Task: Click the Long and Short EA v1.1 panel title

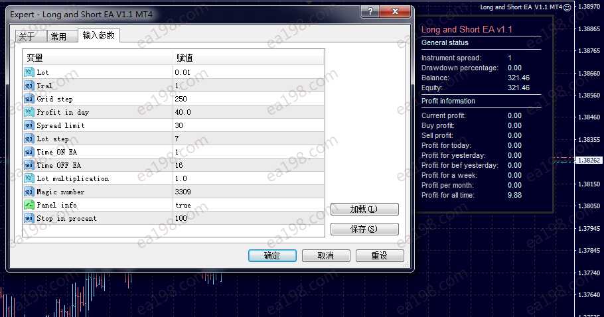Action: coord(467,29)
